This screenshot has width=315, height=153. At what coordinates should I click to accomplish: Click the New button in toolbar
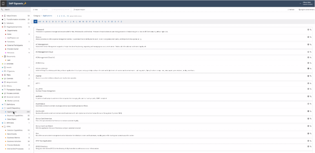coord(36,9)
